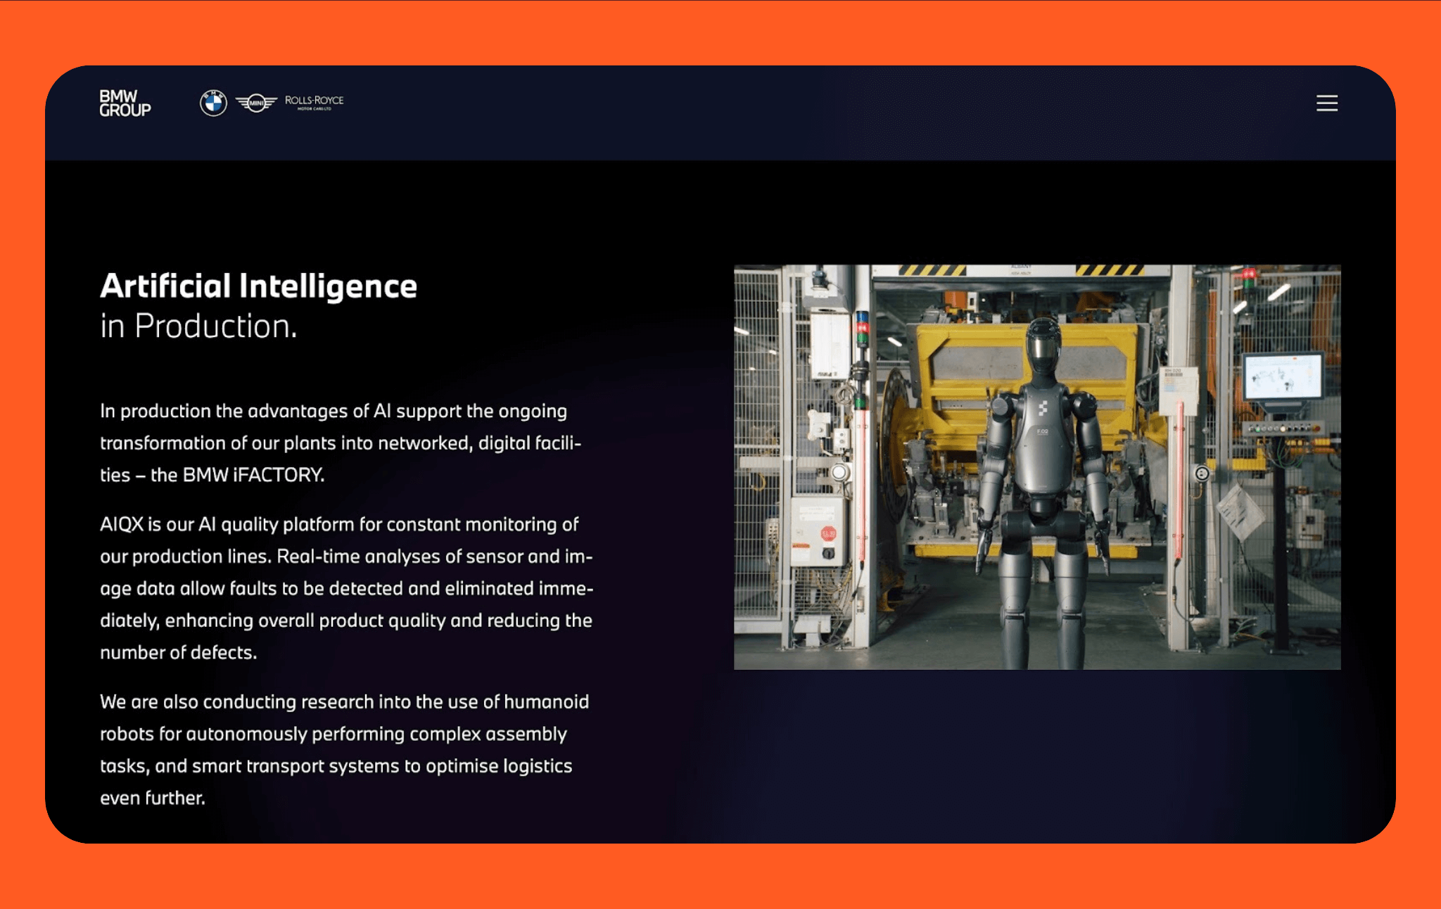Click the first paragraph about AI advantages

pos(340,443)
